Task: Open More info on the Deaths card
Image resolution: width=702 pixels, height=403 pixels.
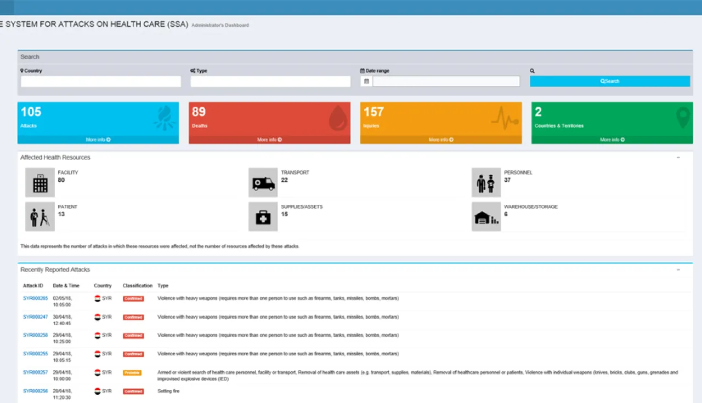Action: pos(269,140)
